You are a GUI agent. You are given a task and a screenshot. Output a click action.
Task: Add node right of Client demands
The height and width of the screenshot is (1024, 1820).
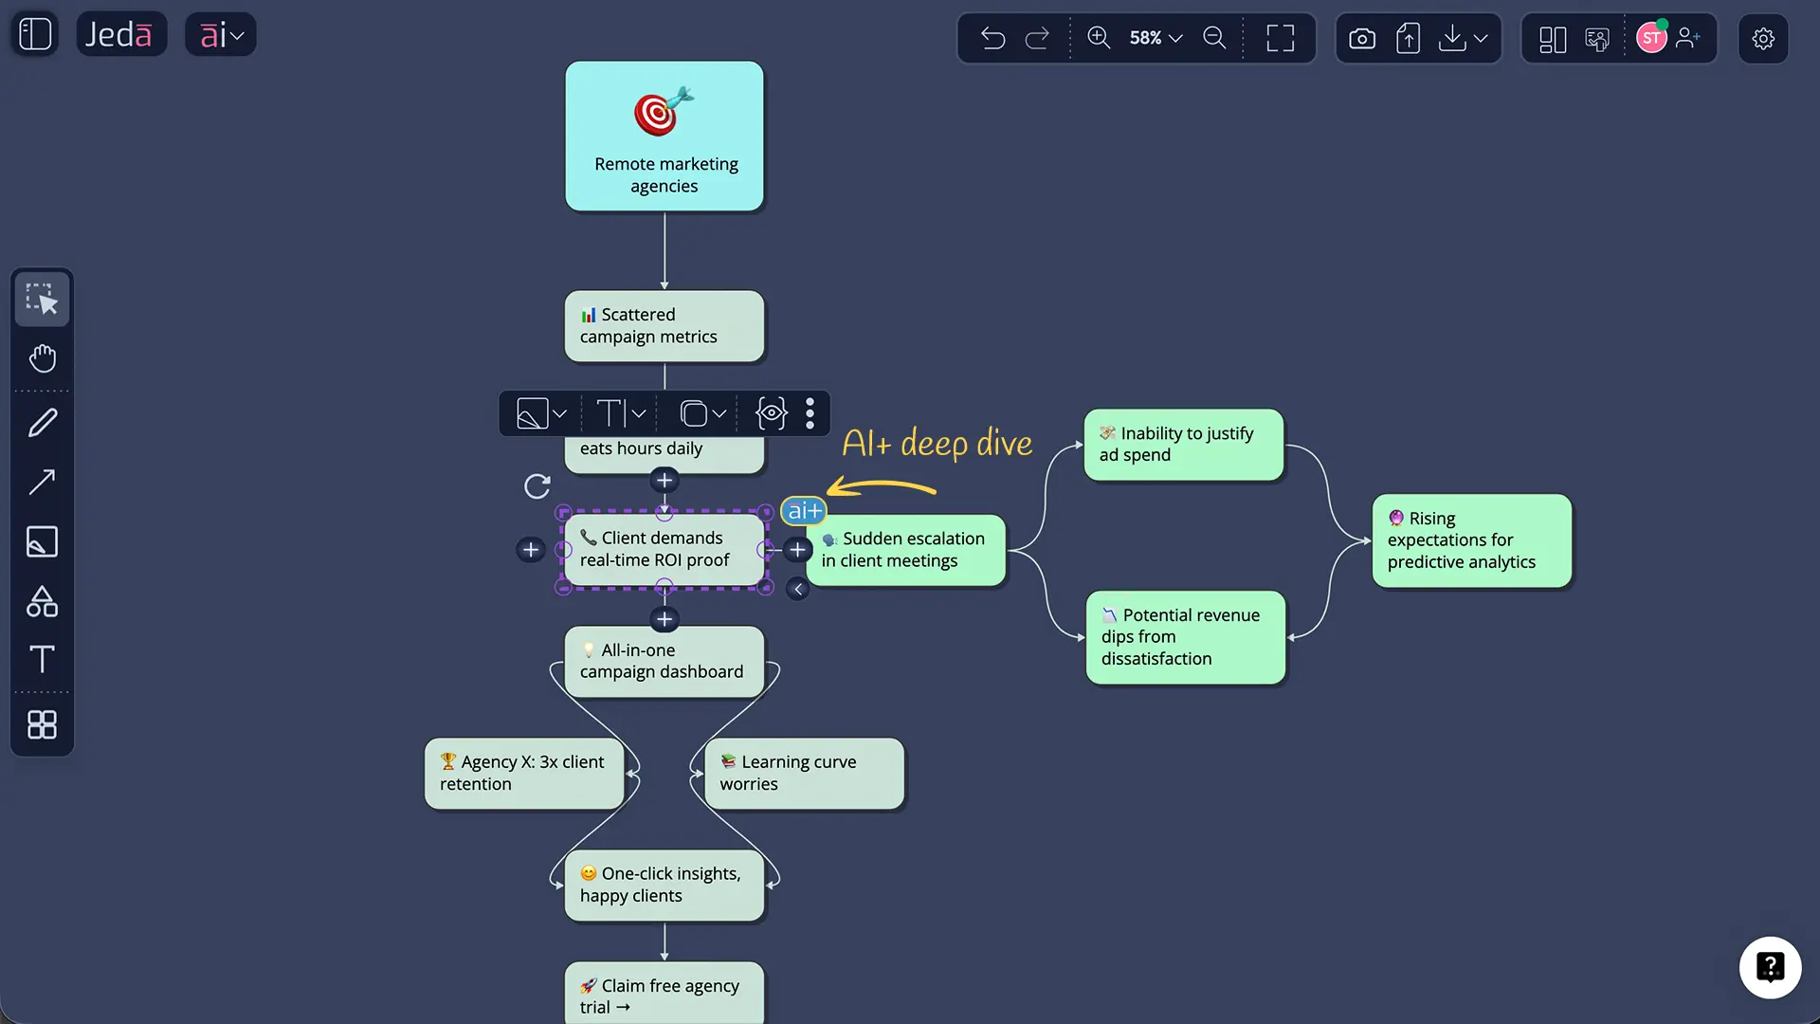point(797,550)
